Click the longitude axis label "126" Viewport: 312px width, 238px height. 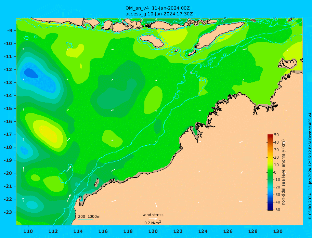pyautogui.click(x=228, y=231)
